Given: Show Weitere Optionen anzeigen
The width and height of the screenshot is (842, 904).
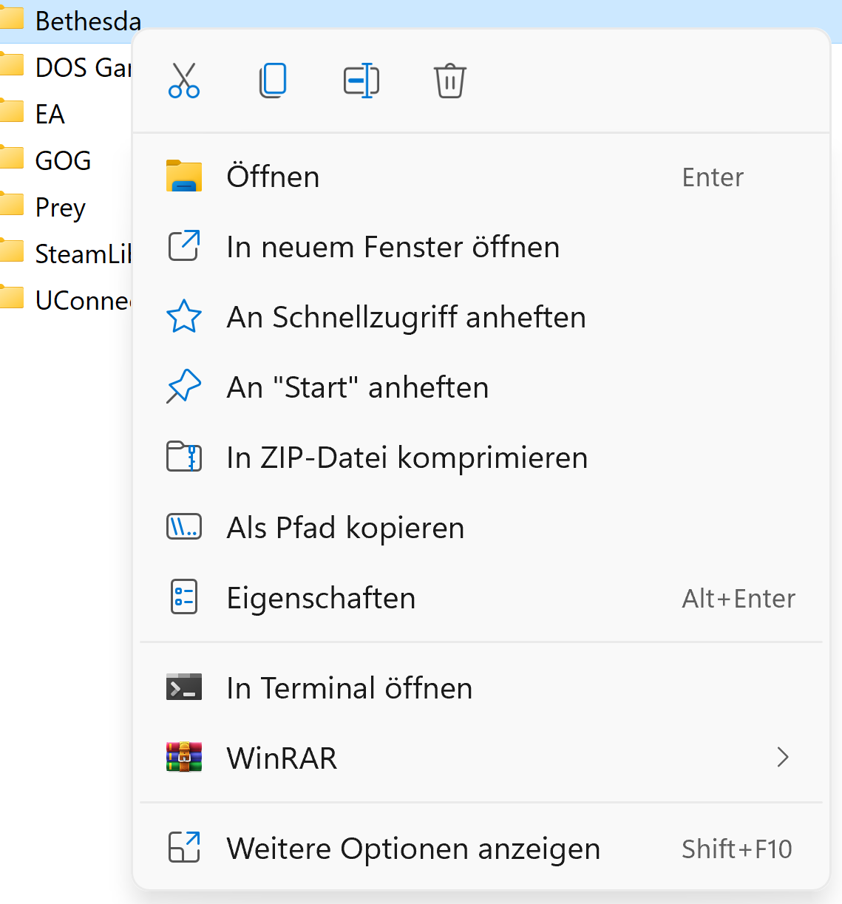Looking at the screenshot, I should click(x=412, y=849).
